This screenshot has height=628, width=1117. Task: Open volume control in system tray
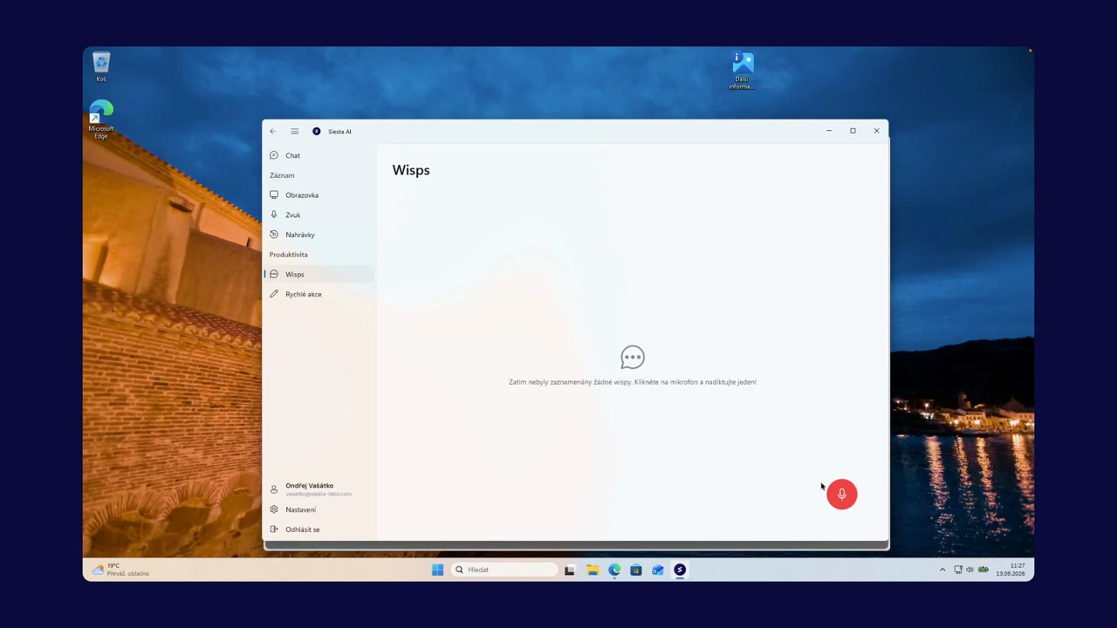(970, 570)
